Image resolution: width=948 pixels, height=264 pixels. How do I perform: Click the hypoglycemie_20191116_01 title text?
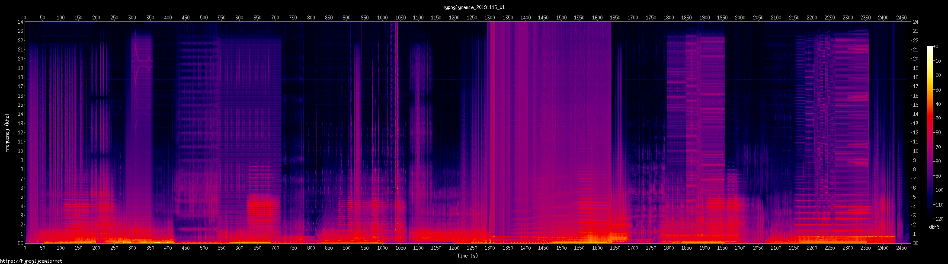pyautogui.click(x=474, y=7)
